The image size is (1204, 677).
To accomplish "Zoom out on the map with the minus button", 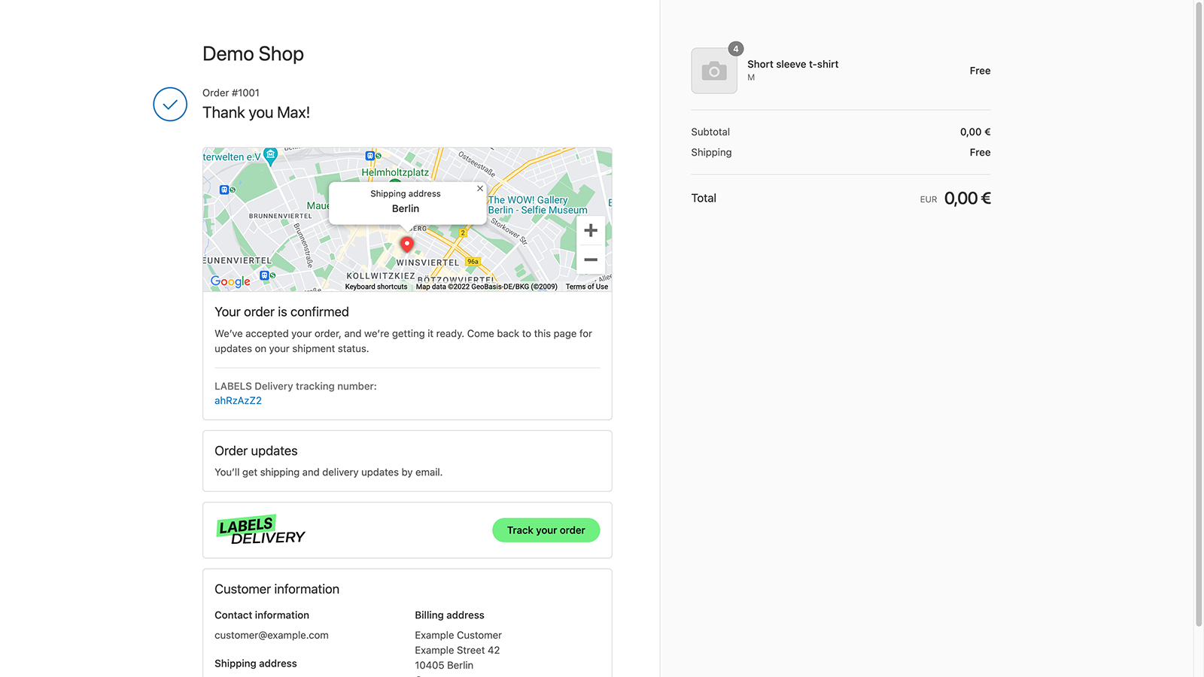I will pyautogui.click(x=591, y=260).
